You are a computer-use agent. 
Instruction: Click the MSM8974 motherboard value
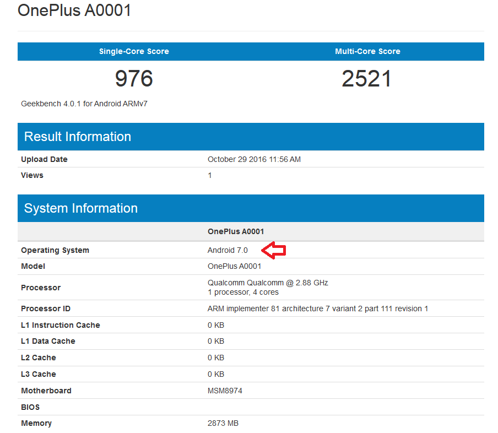[225, 391]
